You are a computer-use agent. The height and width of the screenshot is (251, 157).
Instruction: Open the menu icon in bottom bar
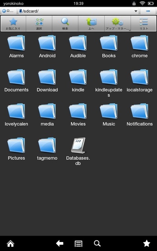point(78,244)
